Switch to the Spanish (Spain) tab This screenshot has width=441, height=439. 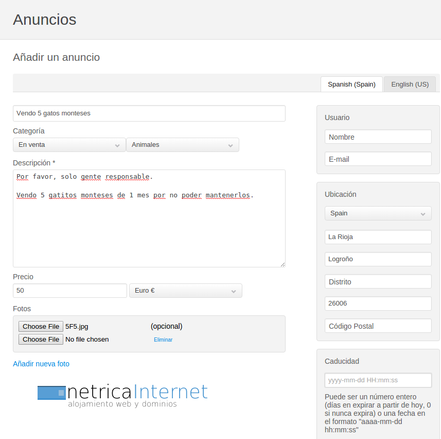pyautogui.click(x=351, y=84)
